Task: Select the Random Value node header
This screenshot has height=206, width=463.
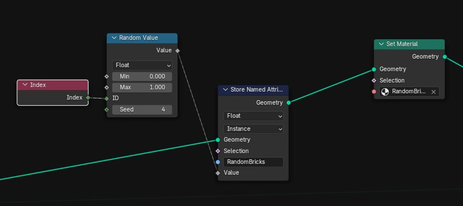Action: tap(142, 38)
